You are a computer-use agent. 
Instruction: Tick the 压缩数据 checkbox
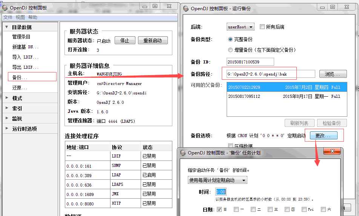click(x=230, y=146)
